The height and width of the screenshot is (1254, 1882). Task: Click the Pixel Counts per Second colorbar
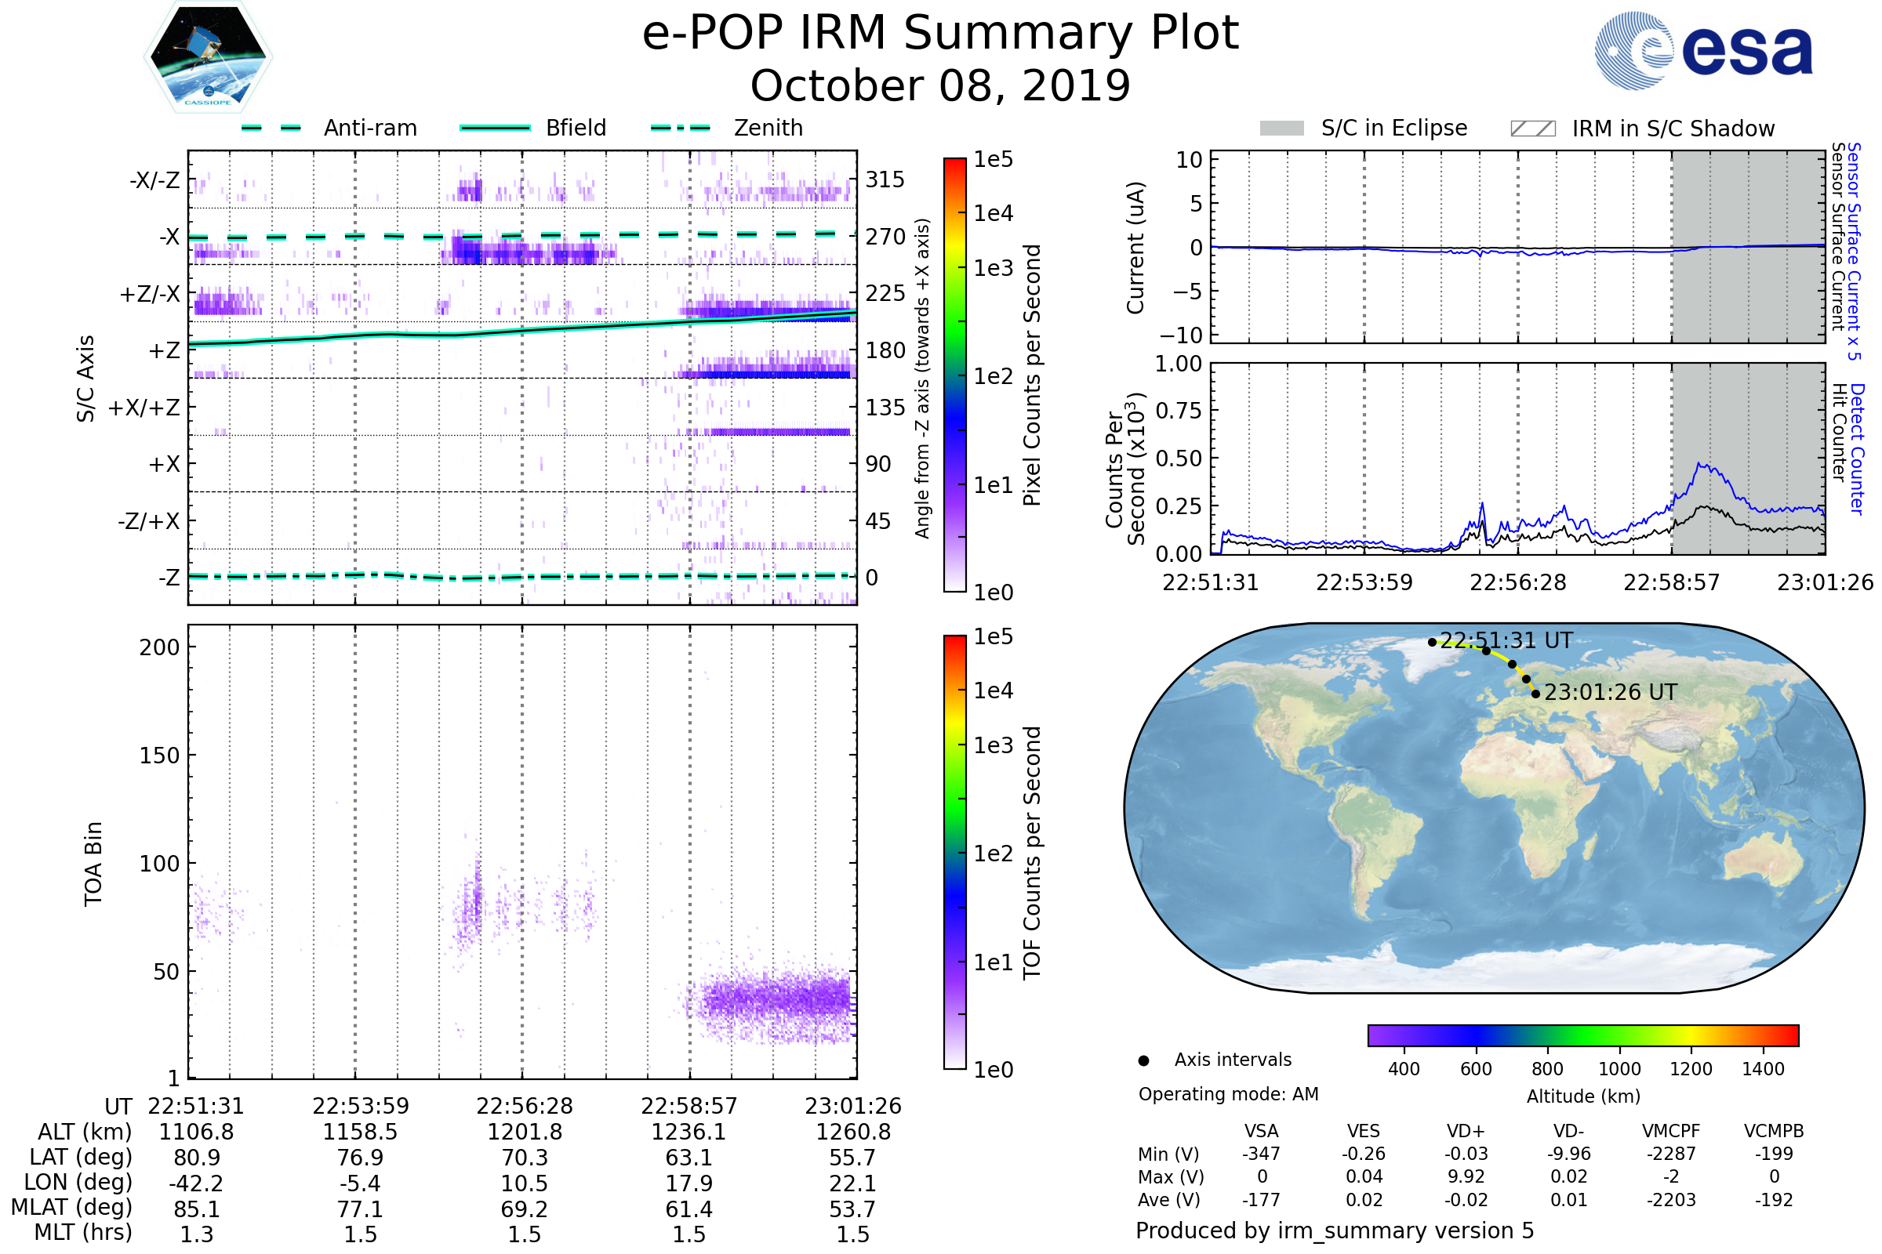tap(954, 375)
